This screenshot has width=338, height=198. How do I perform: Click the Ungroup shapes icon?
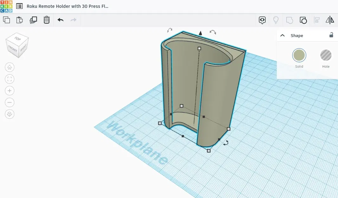(303, 20)
